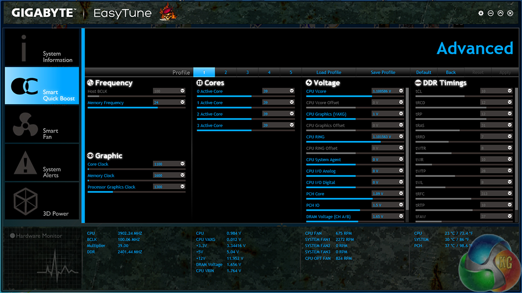Image resolution: width=522 pixels, height=293 pixels.
Task: Expand the PCH Core voltage dropdown
Action: 401,193
